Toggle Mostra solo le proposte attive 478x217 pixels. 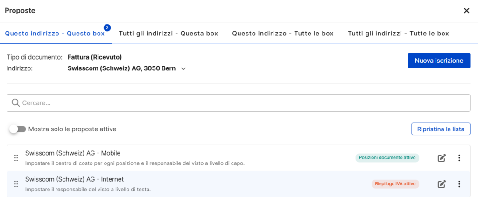click(18, 129)
